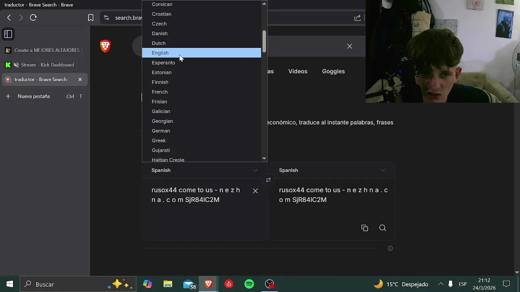Screen dimensions: 520x292
Task: Pick French from the language list
Action: click(201, 92)
